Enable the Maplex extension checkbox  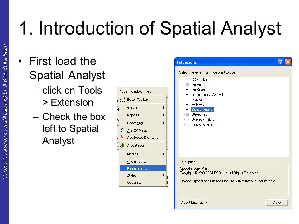click(x=187, y=100)
